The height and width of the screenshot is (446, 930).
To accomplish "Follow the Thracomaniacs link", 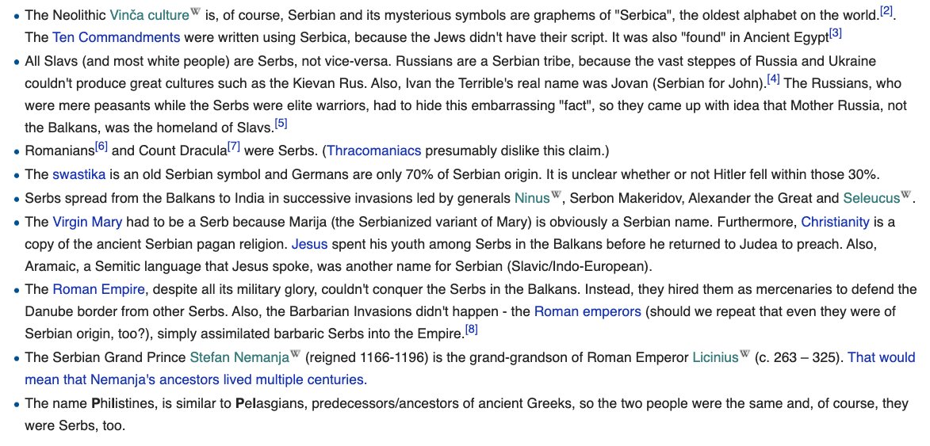I will coord(373,151).
